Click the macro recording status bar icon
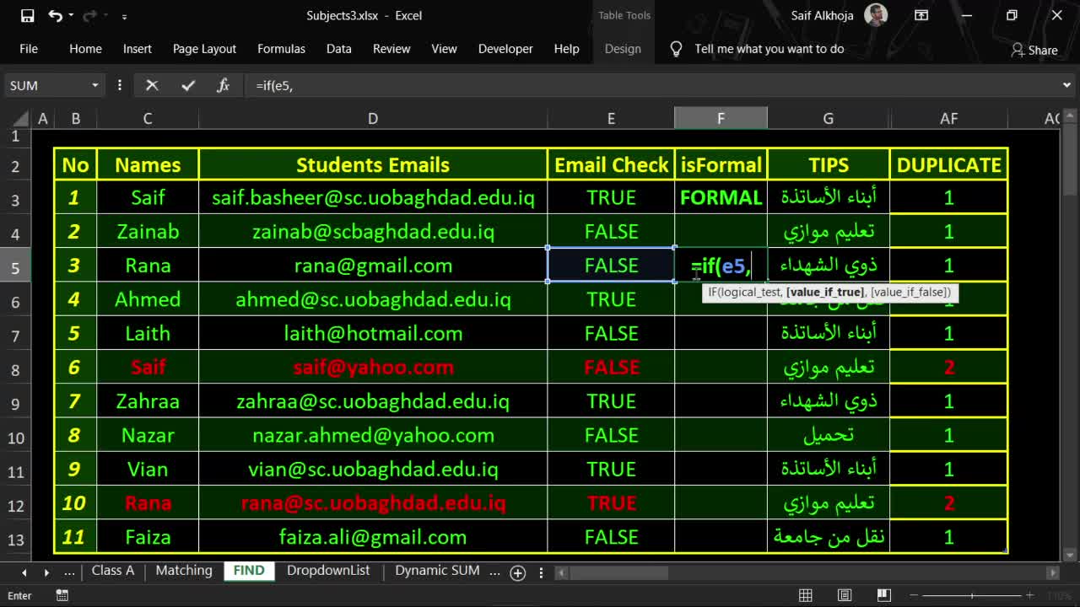Image resolution: width=1080 pixels, height=607 pixels. point(62,595)
